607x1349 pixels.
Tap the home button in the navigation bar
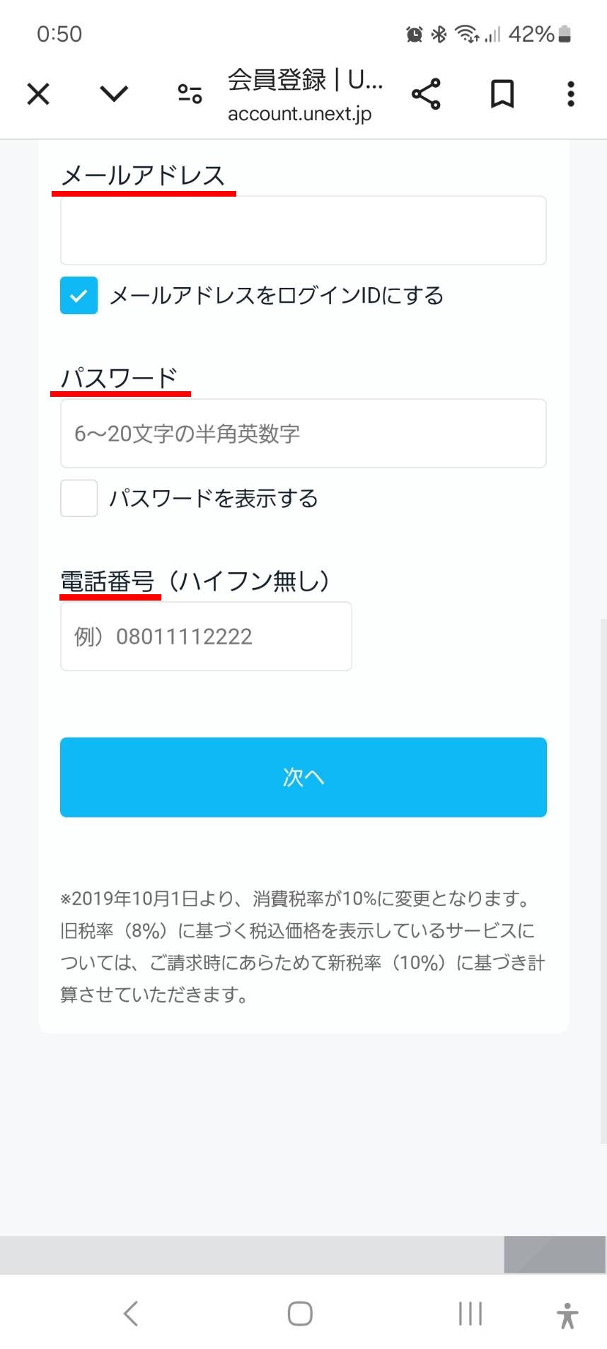coord(299,1314)
